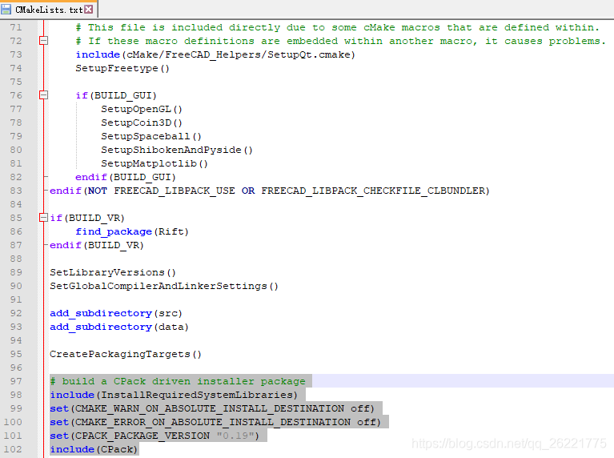Collapse the if(BUILD_VR) fold at line 85

pyautogui.click(x=44, y=218)
